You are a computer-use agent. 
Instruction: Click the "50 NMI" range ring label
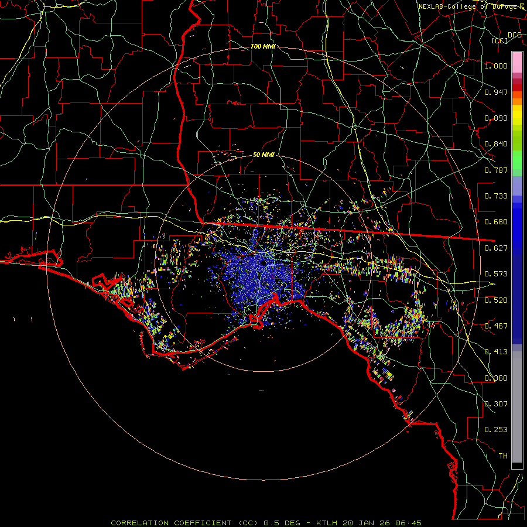[x=263, y=155]
